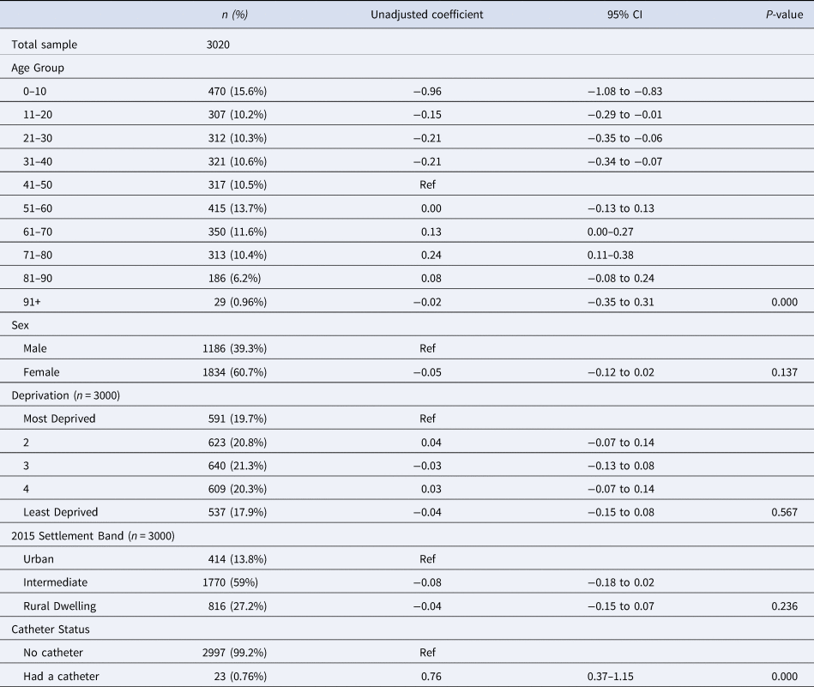Select the "Had a catheter" row label

pyautogui.click(x=62, y=677)
